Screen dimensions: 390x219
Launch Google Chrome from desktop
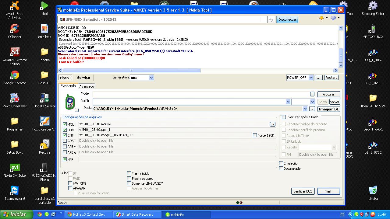coord(15,78)
